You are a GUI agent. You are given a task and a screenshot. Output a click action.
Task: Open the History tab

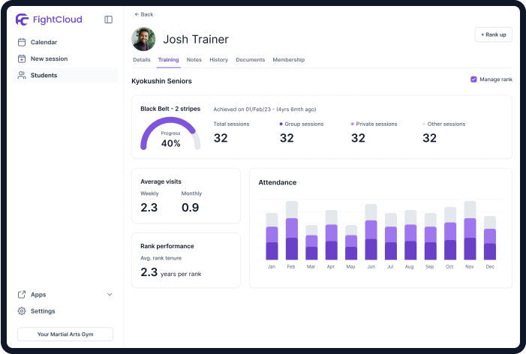click(x=218, y=59)
